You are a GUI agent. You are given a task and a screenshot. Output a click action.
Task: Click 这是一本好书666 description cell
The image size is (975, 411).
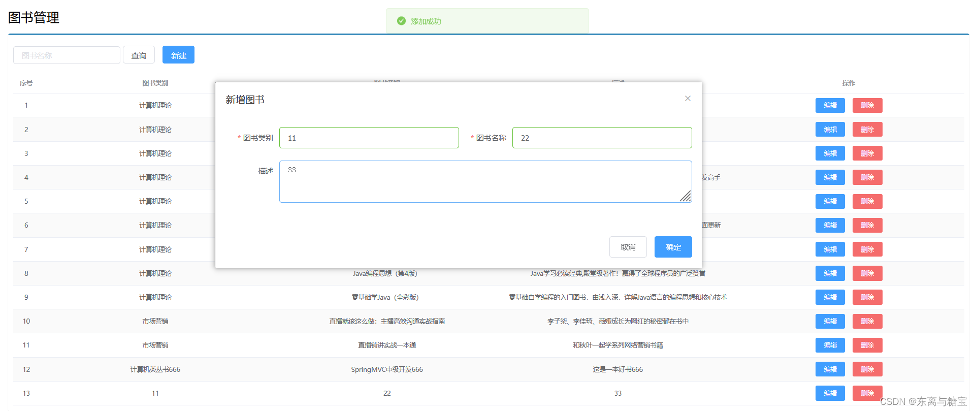point(617,369)
